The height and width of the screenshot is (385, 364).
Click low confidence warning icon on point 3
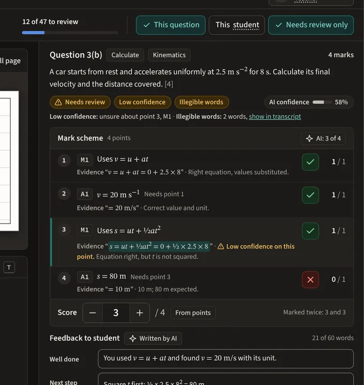[221, 247]
